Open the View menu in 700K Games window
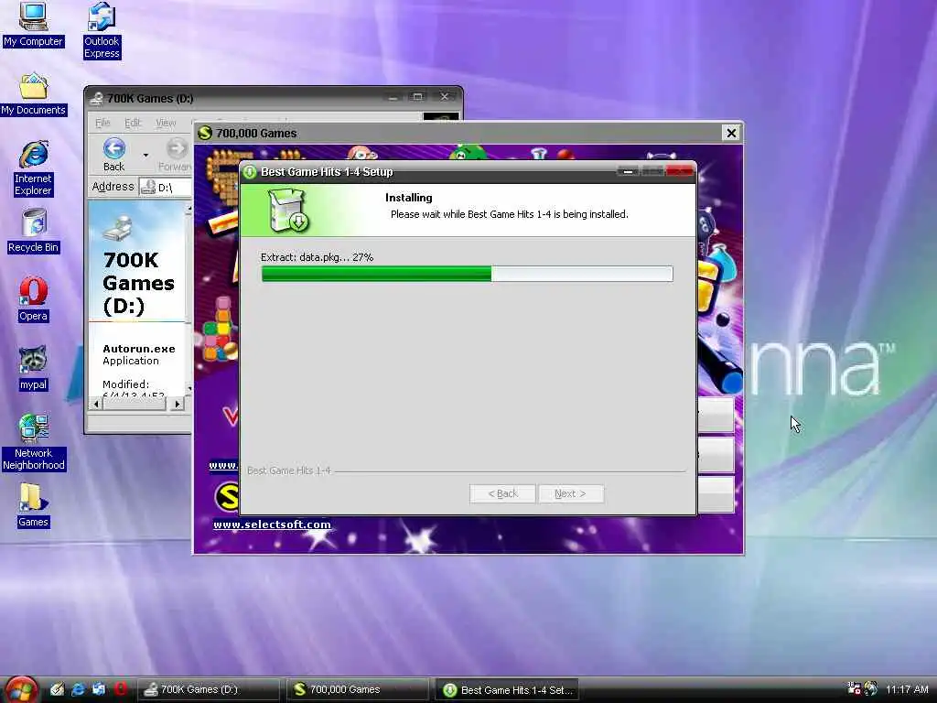The width and height of the screenshot is (937, 703). pos(166,123)
